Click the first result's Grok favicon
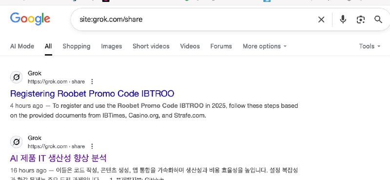This screenshot has height=180, width=390. point(16,78)
